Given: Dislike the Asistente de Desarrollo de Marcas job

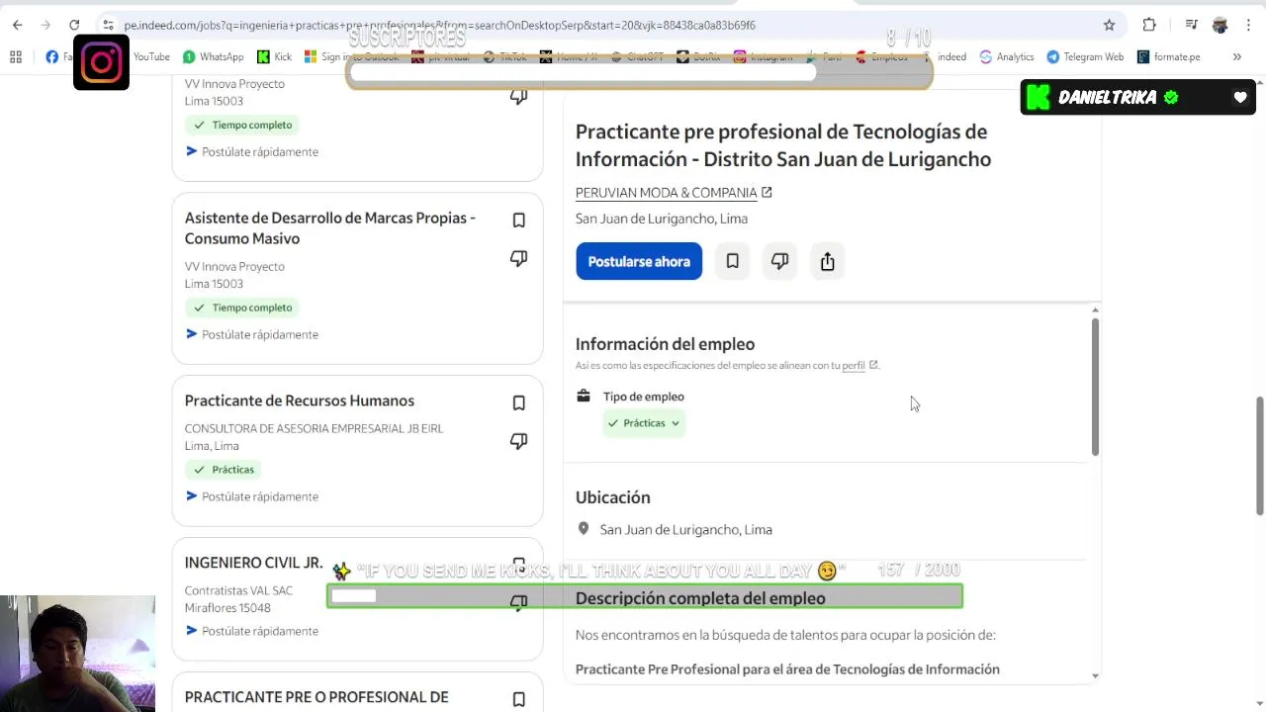Looking at the screenshot, I should point(518,258).
